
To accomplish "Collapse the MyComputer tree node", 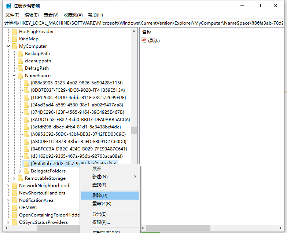I will coord(8,46).
